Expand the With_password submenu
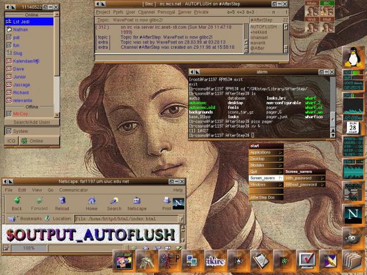Screen dimensions: 367x275 coord(304,178)
